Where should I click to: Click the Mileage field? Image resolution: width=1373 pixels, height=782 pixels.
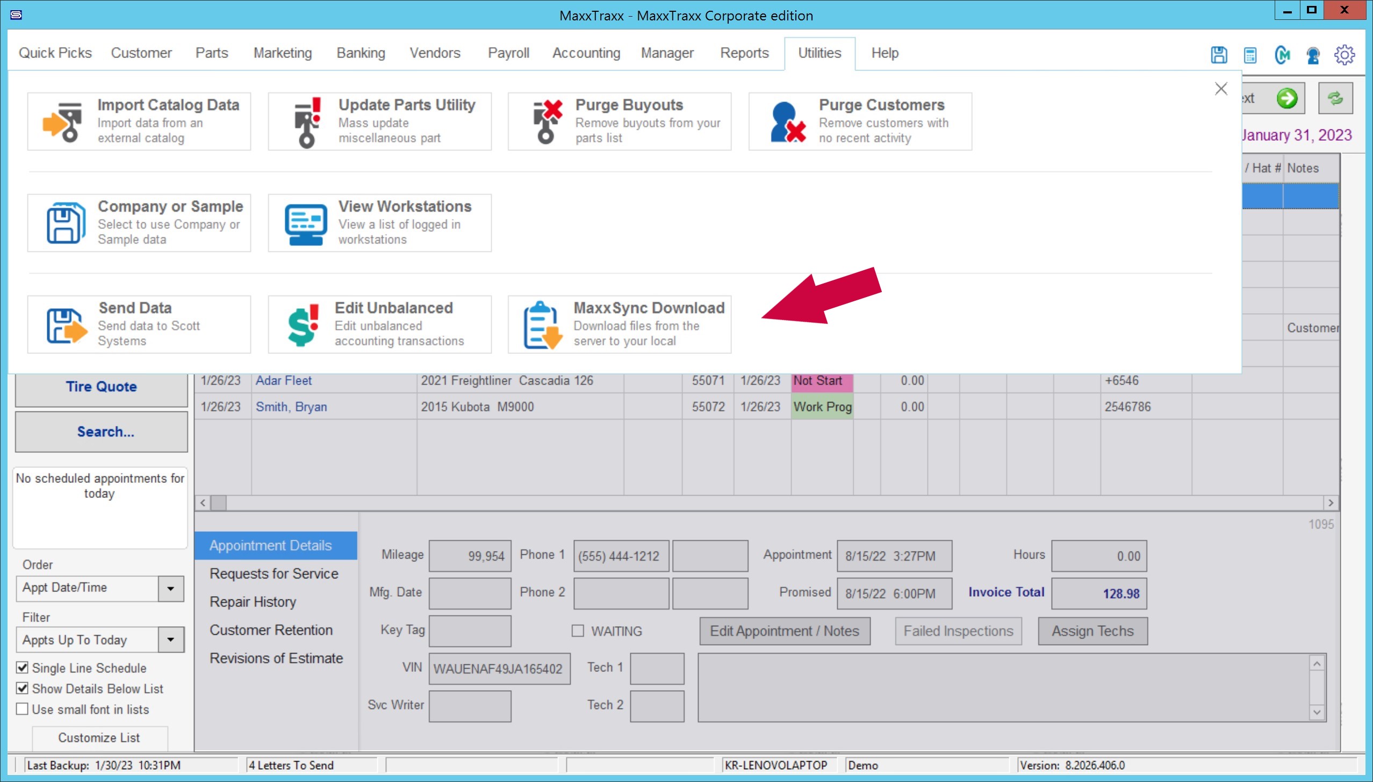click(470, 556)
